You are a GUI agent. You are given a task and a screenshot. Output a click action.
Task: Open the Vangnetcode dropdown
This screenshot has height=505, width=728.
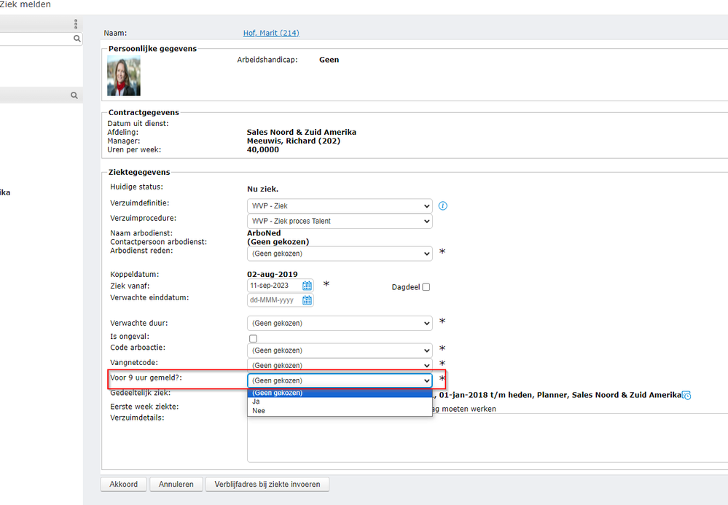[340, 365]
